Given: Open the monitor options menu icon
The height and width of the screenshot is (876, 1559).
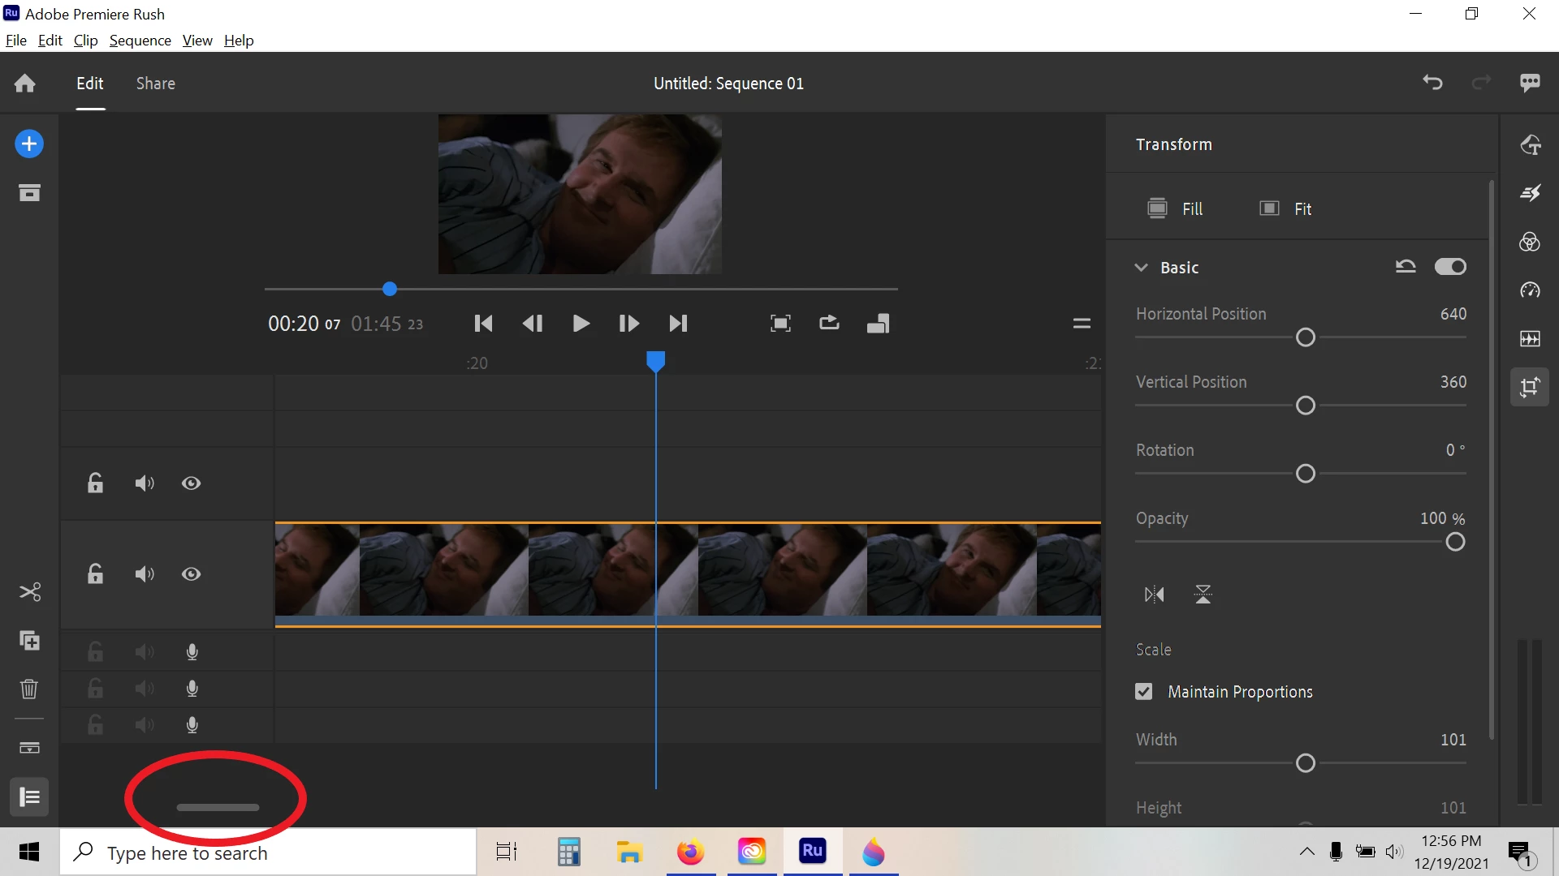Looking at the screenshot, I should [1082, 324].
